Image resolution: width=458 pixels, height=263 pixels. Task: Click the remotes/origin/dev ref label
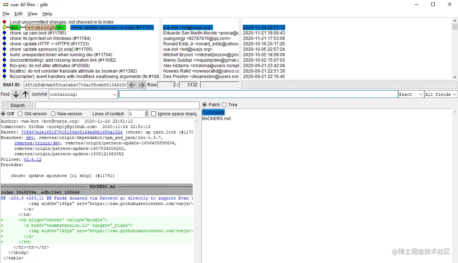(45, 28)
